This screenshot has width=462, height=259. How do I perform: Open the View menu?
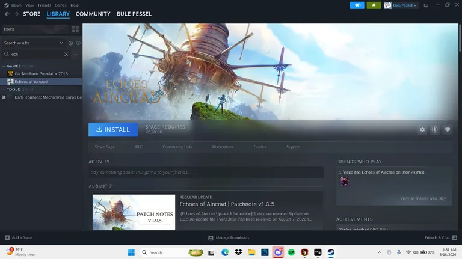(x=29, y=5)
